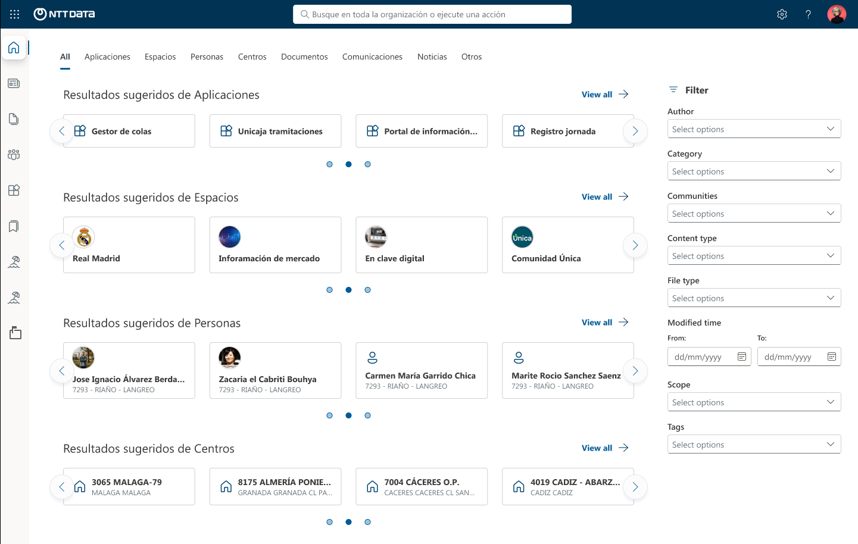Viewport: 858px width, 544px height.
Task: Open the File type filter dropdown
Action: [754, 298]
